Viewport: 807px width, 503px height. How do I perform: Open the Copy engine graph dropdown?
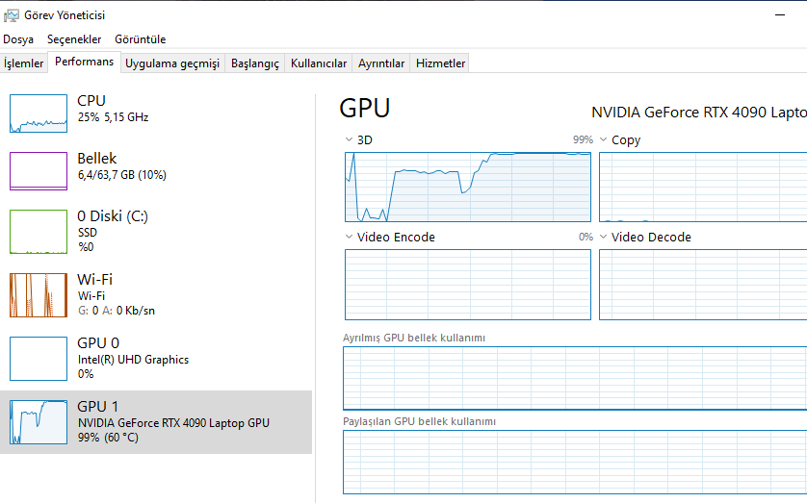coord(604,140)
